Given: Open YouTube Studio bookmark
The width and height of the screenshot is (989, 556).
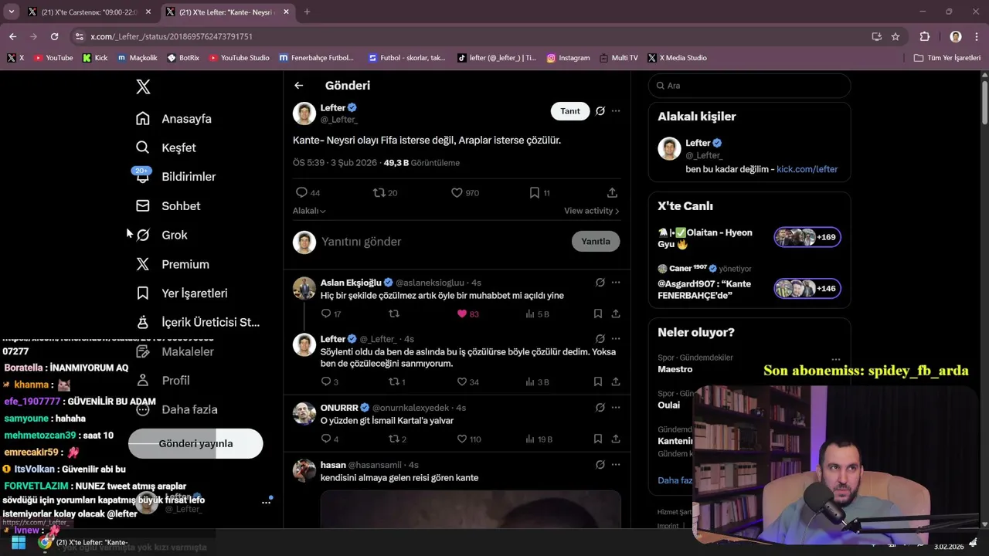Looking at the screenshot, I should click(240, 58).
